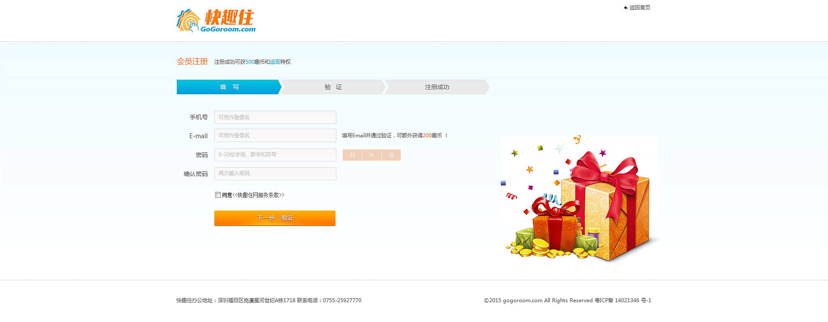
Task: Open 快趣住网服务条款 link
Action: [258, 195]
